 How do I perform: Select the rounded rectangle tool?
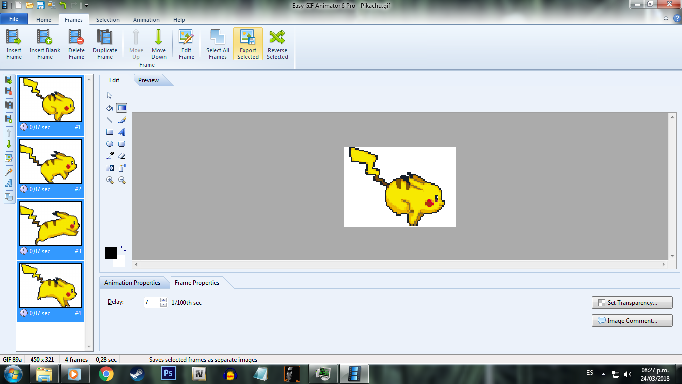(x=122, y=144)
